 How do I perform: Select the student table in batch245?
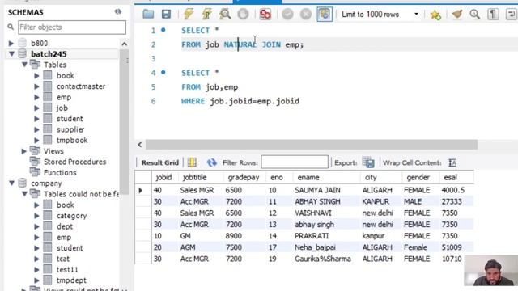(70, 119)
